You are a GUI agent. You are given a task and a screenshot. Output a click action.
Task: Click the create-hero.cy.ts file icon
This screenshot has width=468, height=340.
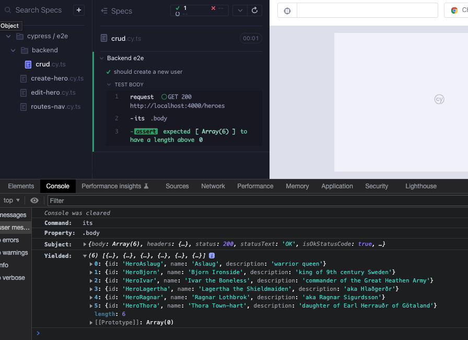(24, 78)
